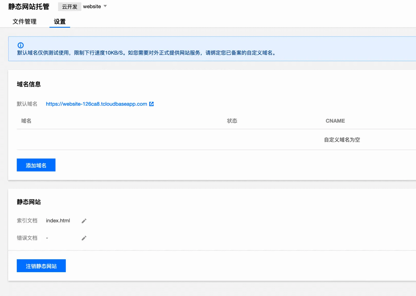Click the info icon in notice banner

[21, 45]
